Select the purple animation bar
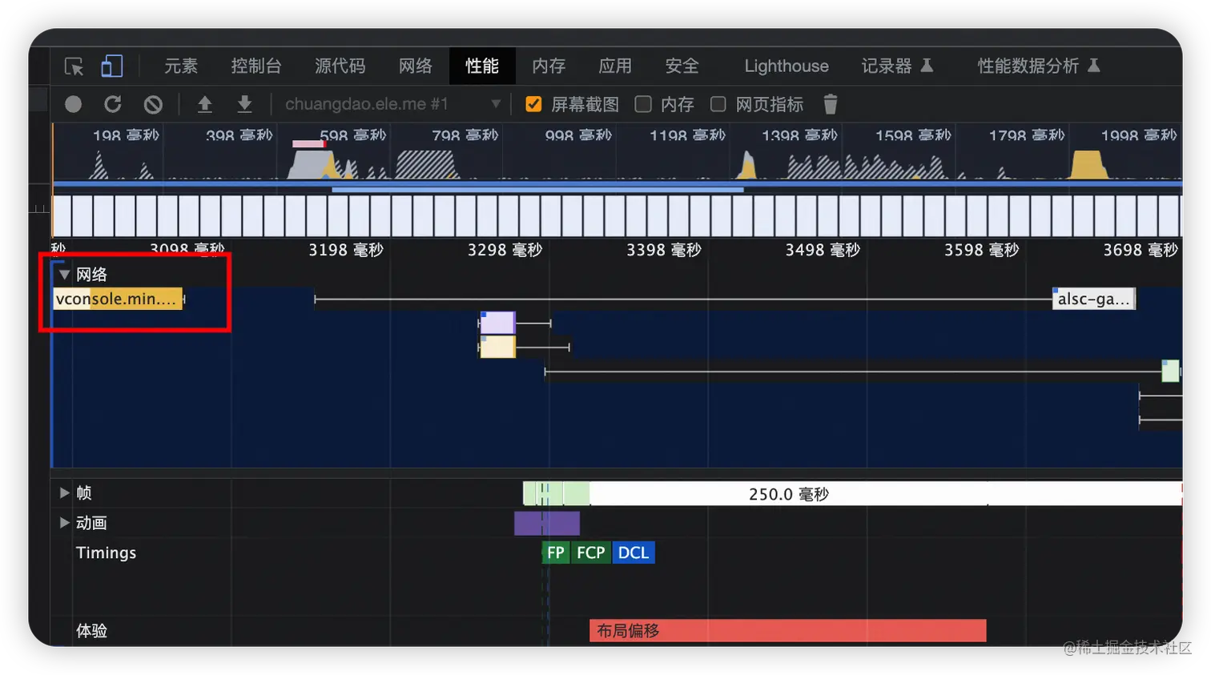This screenshot has width=1211, height=675. (x=547, y=524)
